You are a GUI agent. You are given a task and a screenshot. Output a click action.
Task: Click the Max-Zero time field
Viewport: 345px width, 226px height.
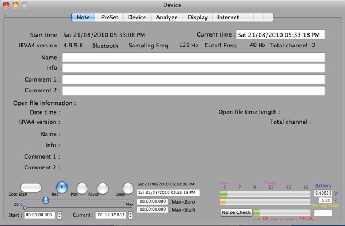pos(152,201)
